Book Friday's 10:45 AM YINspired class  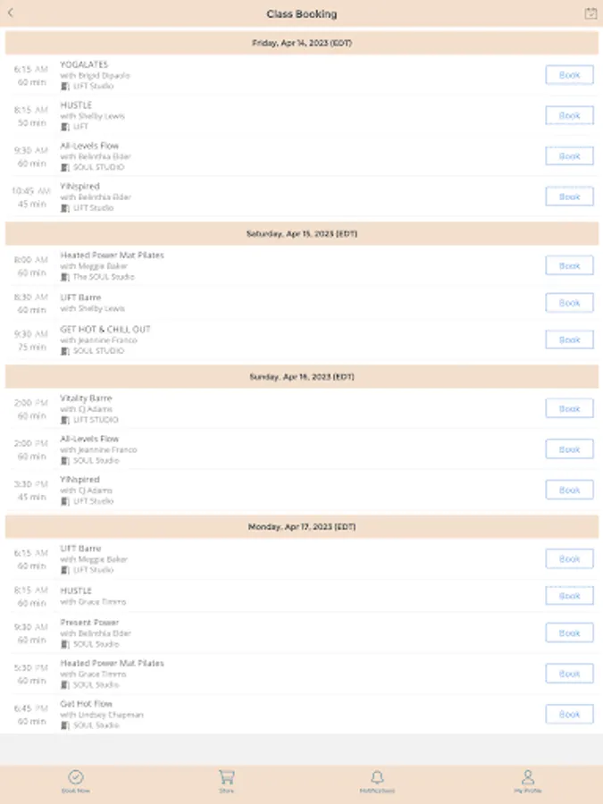click(x=569, y=197)
